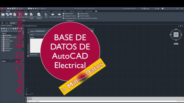This screenshot has width=184, height=103.
Task: Switch to the Start file tab
Action: coord(7,23)
